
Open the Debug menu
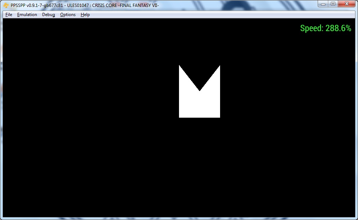48,15
